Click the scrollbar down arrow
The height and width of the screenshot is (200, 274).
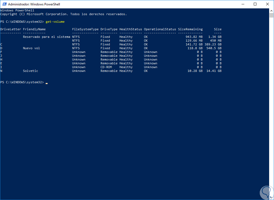pos(272,198)
